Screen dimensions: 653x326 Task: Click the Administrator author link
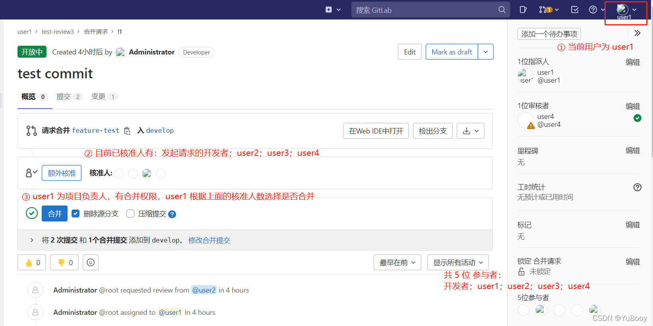[151, 52]
